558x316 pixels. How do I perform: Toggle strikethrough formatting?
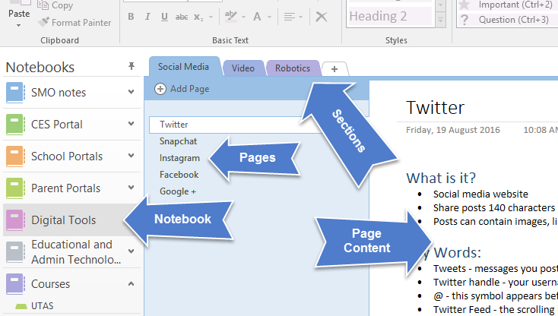[182, 17]
